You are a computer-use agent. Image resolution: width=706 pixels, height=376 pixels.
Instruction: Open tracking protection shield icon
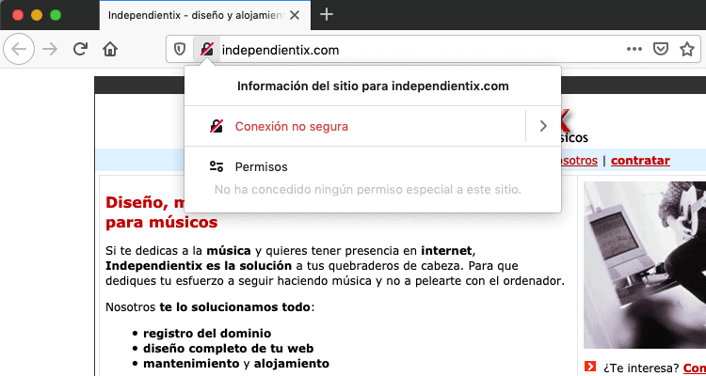(x=180, y=50)
